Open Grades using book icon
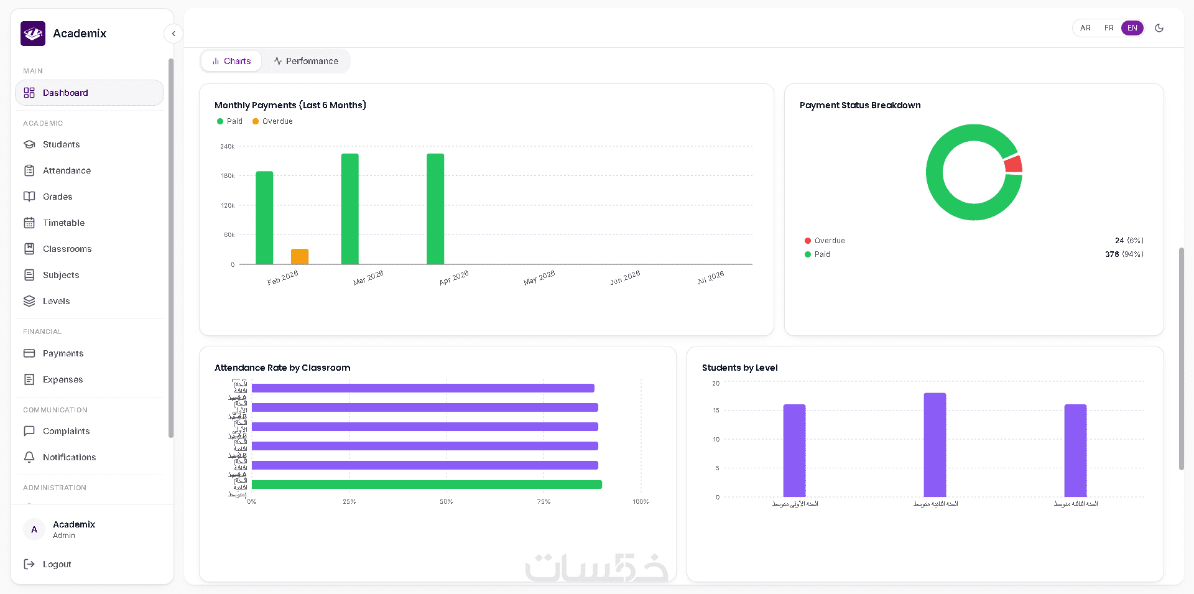1194x594 pixels. click(29, 197)
